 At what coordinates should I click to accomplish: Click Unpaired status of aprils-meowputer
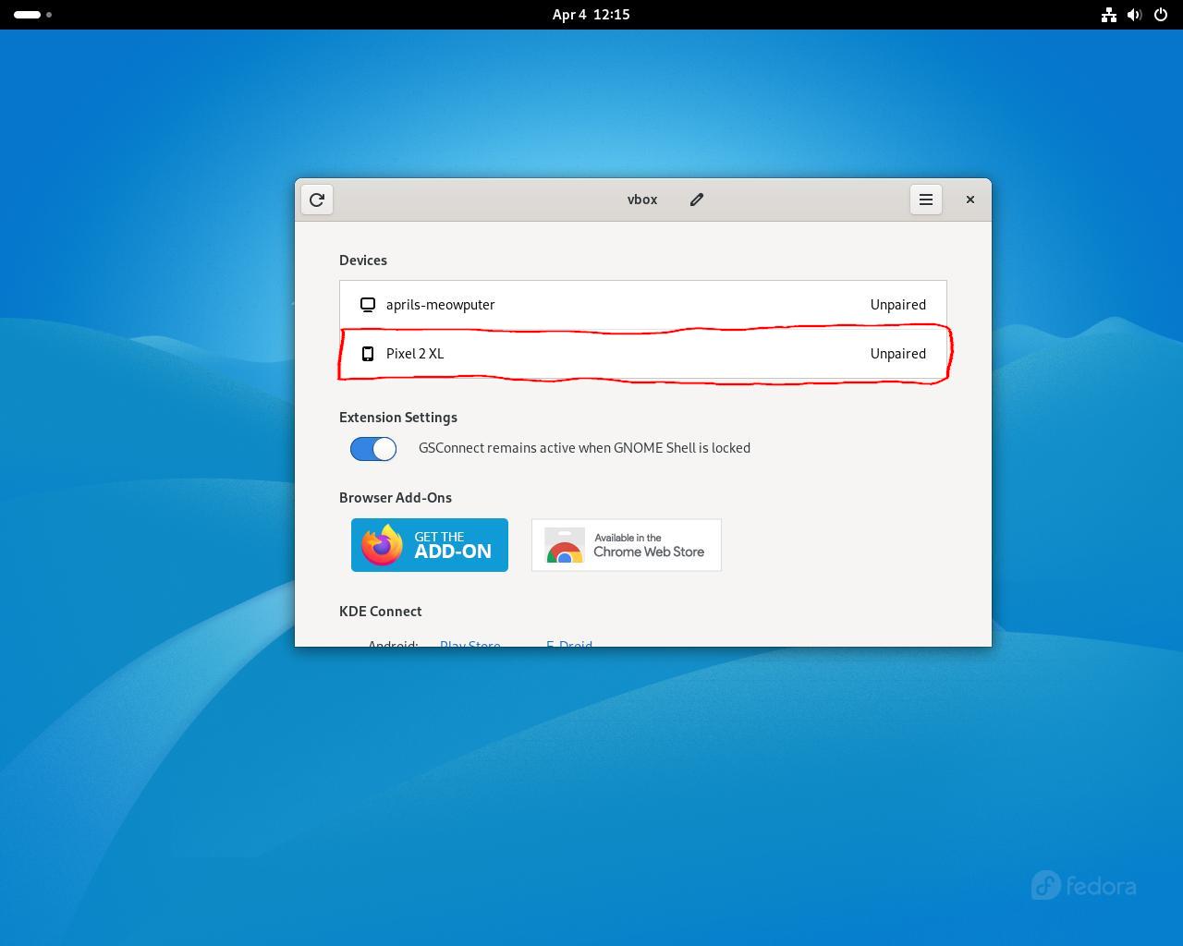point(897,305)
